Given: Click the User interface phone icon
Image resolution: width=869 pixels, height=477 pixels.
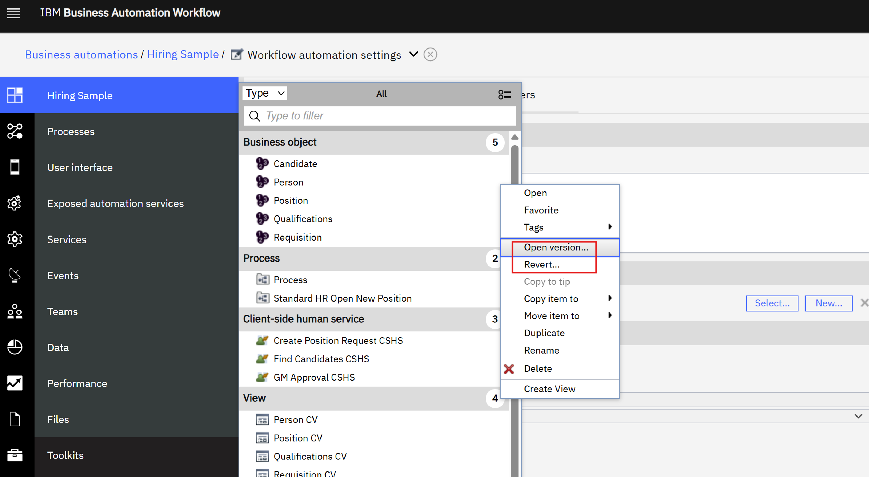Looking at the screenshot, I should (x=15, y=167).
